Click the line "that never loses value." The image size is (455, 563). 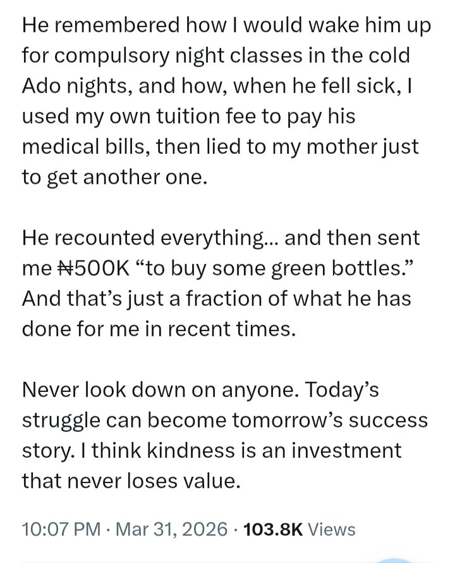131,481
